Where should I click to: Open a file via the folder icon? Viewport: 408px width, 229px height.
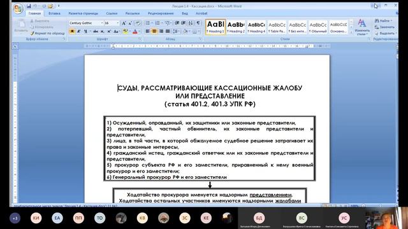[50, 6]
